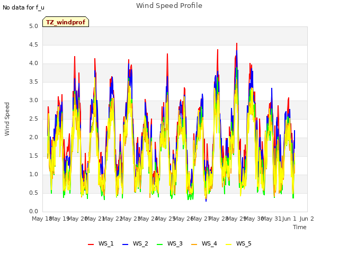Click the WS_5 legend label
Viewport: 339px width, 254px height.
(x=244, y=243)
